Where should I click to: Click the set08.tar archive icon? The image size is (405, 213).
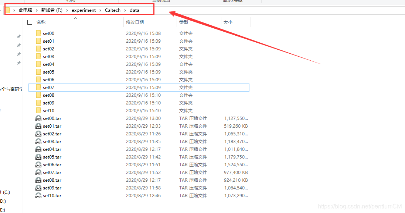tap(38, 180)
